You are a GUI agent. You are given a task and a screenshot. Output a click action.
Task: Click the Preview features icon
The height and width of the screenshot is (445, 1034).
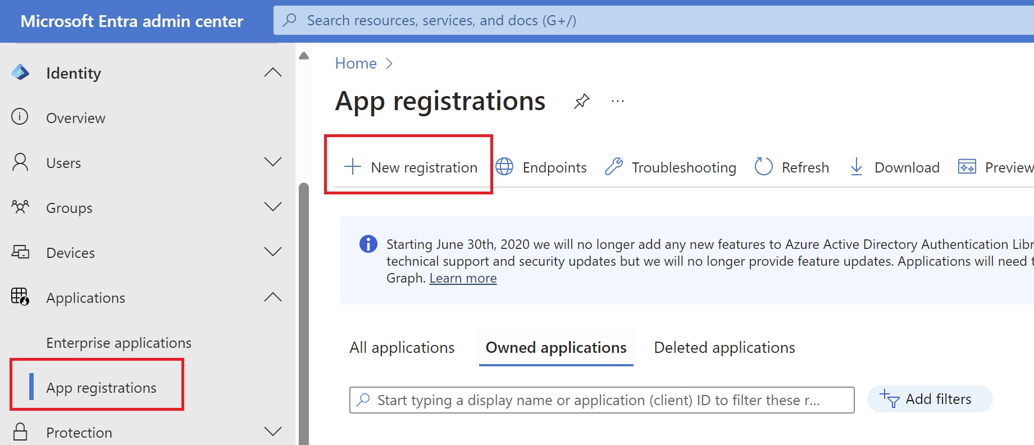(x=967, y=166)
